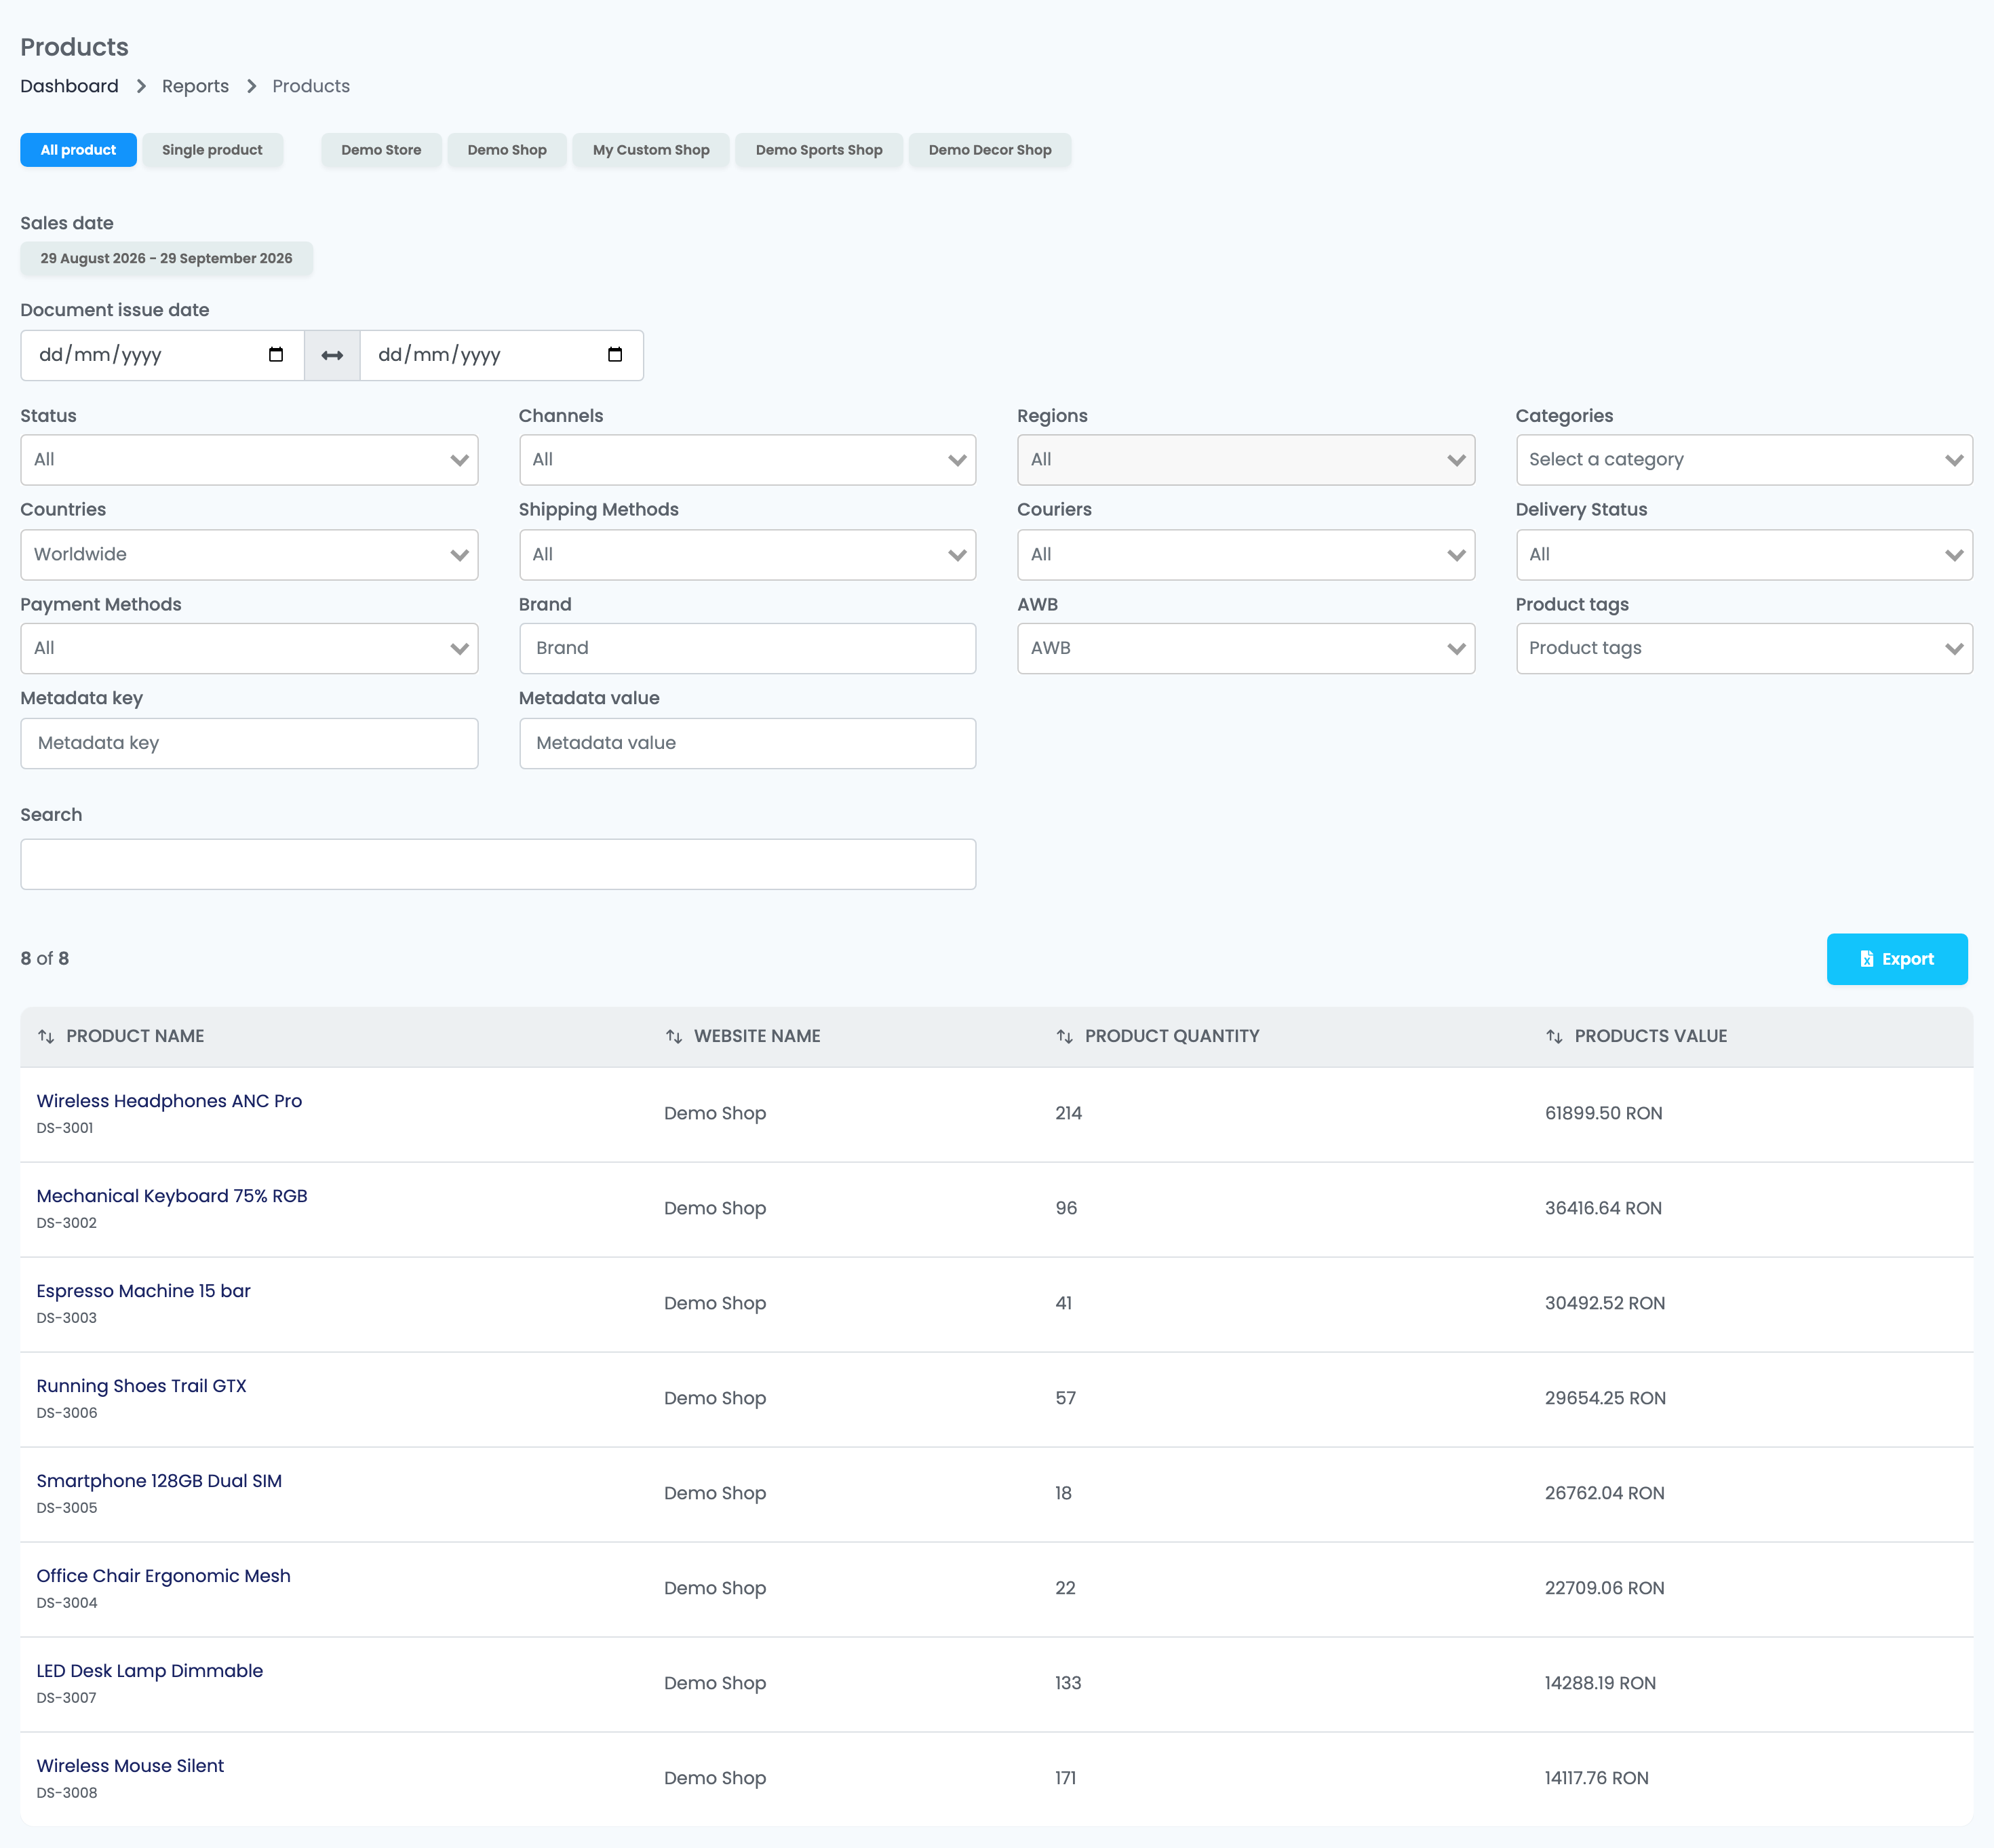
Task: Open calendar picker on second document issue date
Action: point(614,355)
